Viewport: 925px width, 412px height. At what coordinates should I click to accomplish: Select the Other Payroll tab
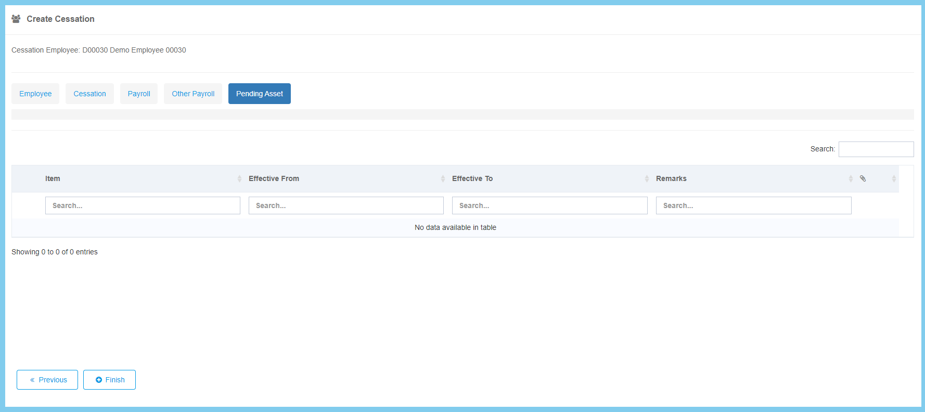pos(193,94)
